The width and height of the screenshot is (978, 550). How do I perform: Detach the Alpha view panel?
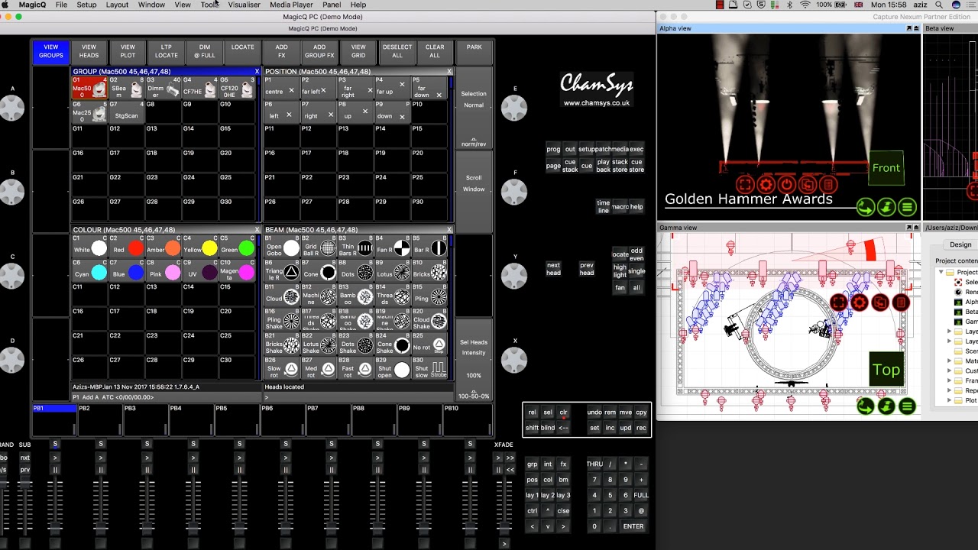click(909, 28)
